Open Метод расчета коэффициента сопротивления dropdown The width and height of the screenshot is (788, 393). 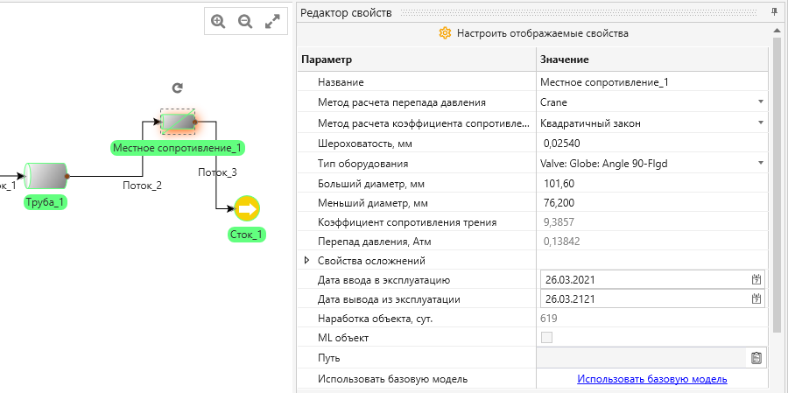[x=760, y=123]
